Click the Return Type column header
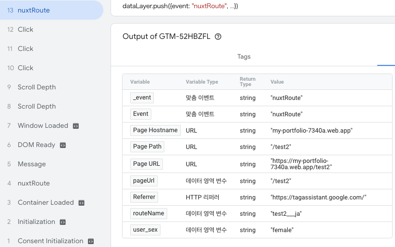 pyautogui.click(x=247, y=82)
